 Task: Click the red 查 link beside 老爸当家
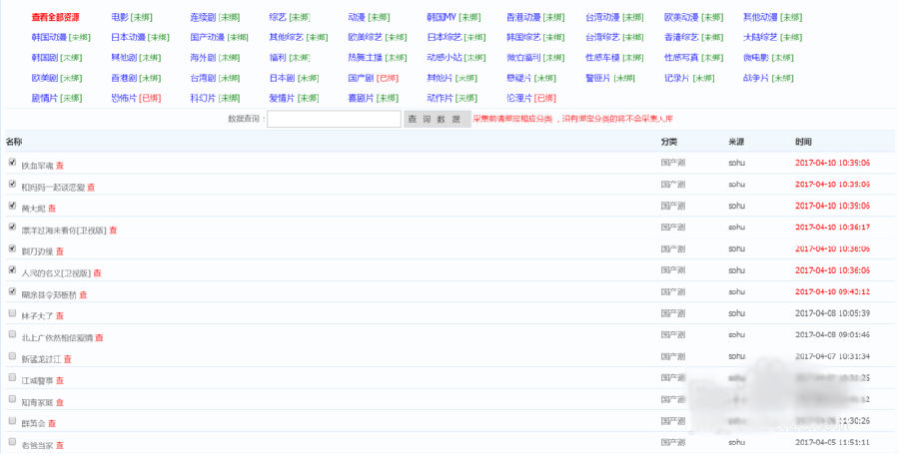[x=60, y=445]
